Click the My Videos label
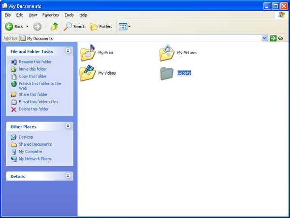 (107, 73)
